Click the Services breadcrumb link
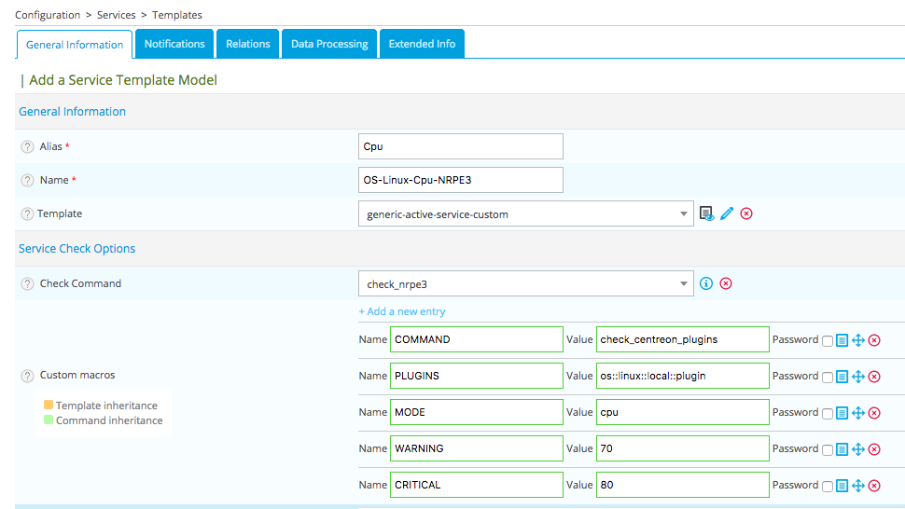The height and width of the screenshot is (509, 905). (x=116, y=15)
